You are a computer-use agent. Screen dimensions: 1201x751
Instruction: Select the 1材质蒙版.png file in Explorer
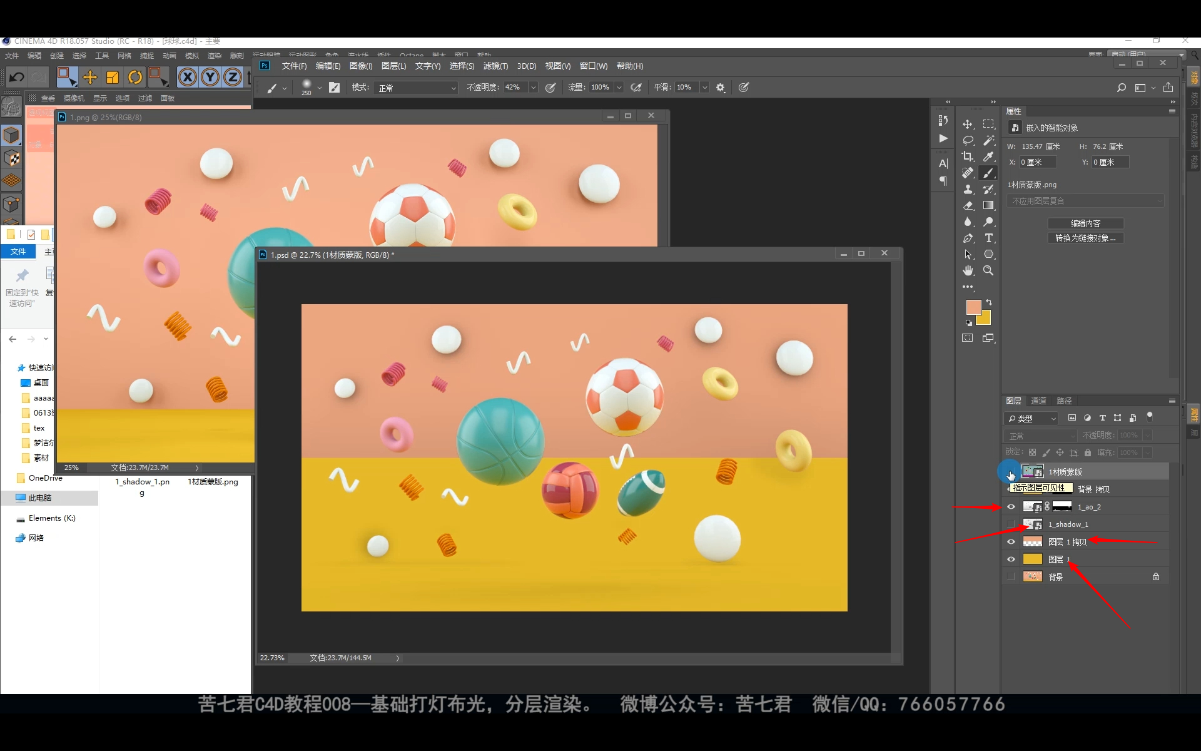(213, 482)
